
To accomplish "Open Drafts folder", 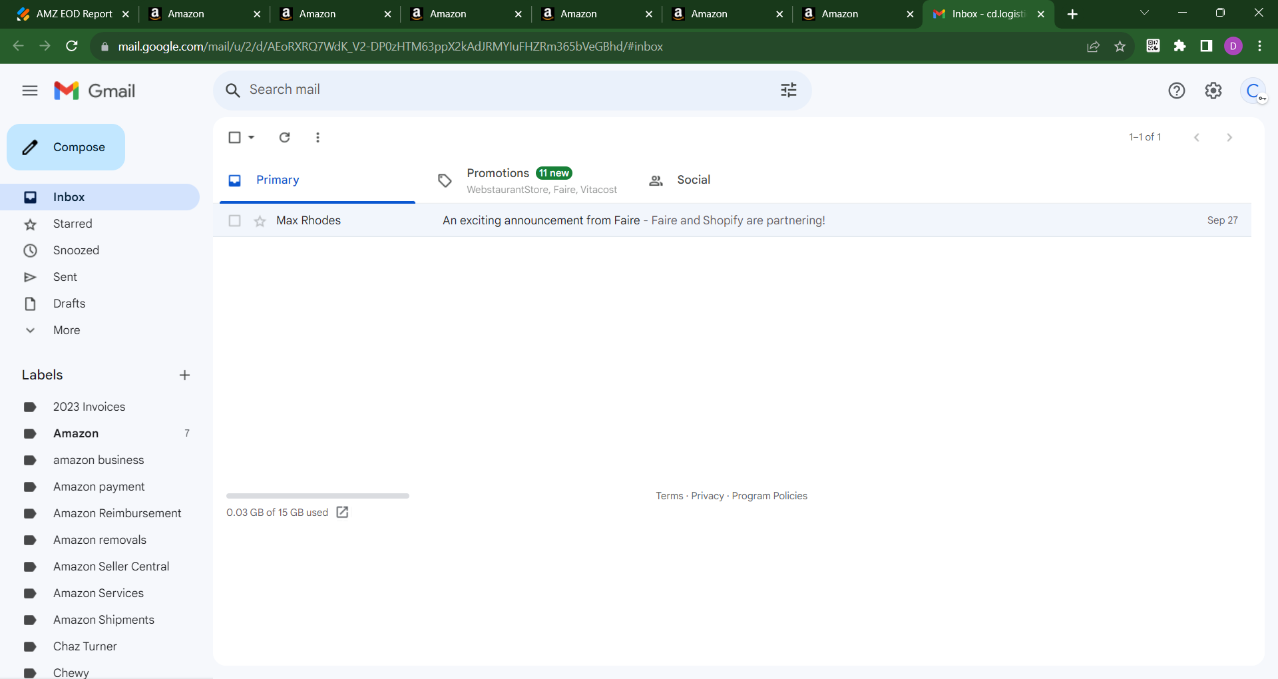I will click(100, 304).
